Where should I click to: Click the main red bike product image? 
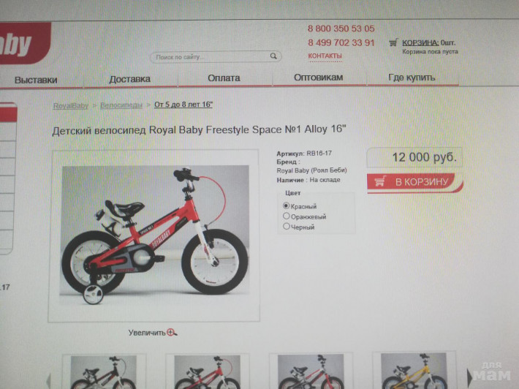pos(154,234)
